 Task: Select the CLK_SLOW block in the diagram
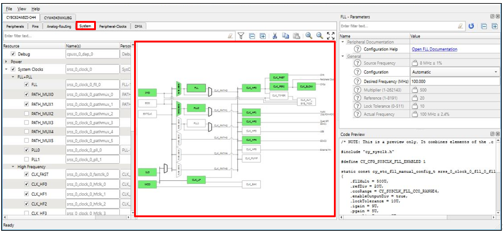point(306,86)
